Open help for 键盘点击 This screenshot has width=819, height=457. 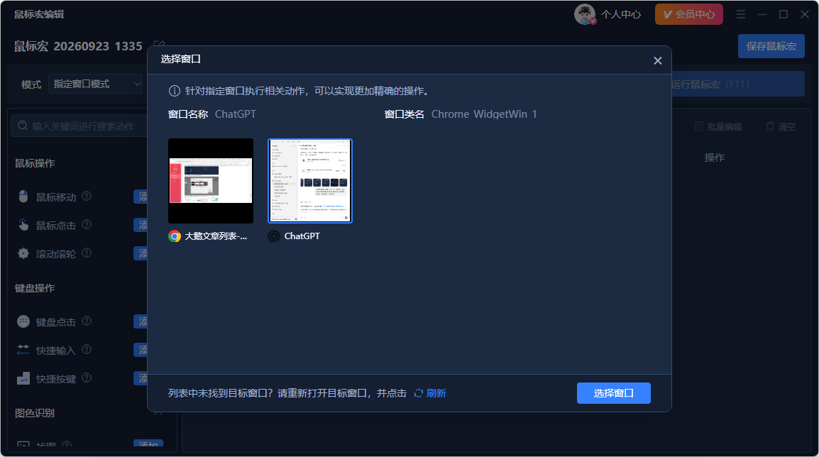tap(87, 321)
